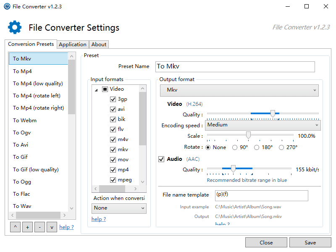Uncheck the avi input format
Viewport: 336px width, 252px height.
[x=113, y=109]
